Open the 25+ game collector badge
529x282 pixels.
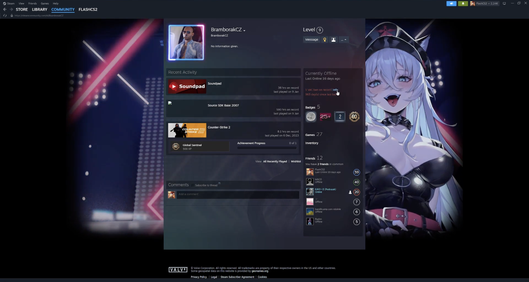[x=325, y=117]
